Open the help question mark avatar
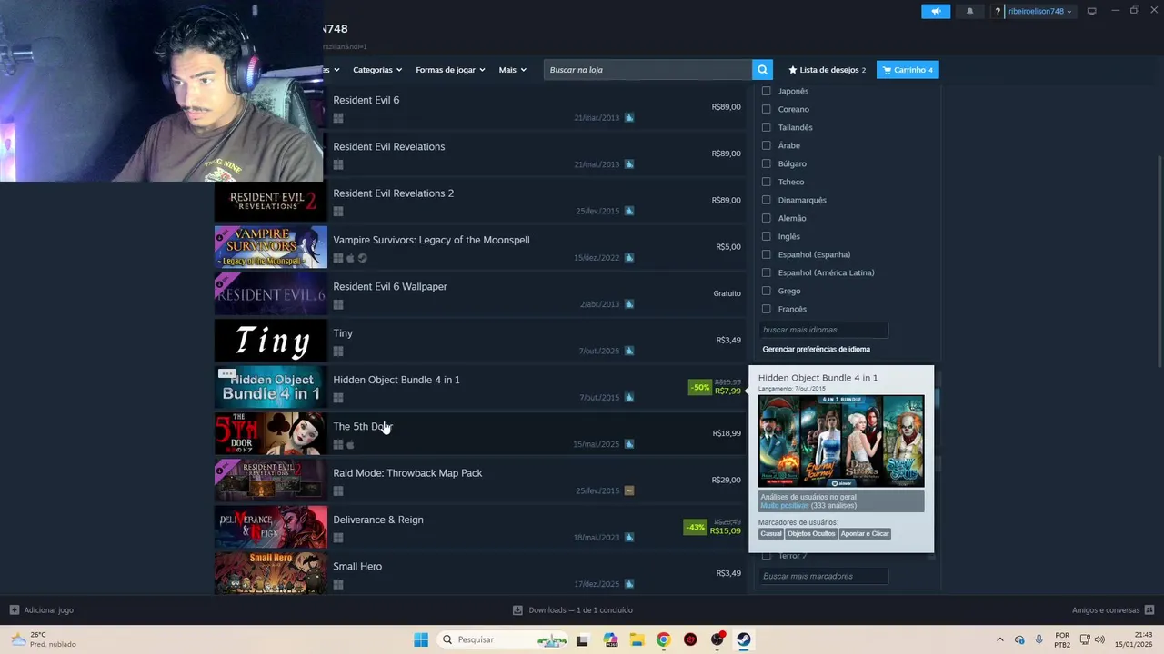 [x=998, y=12]
